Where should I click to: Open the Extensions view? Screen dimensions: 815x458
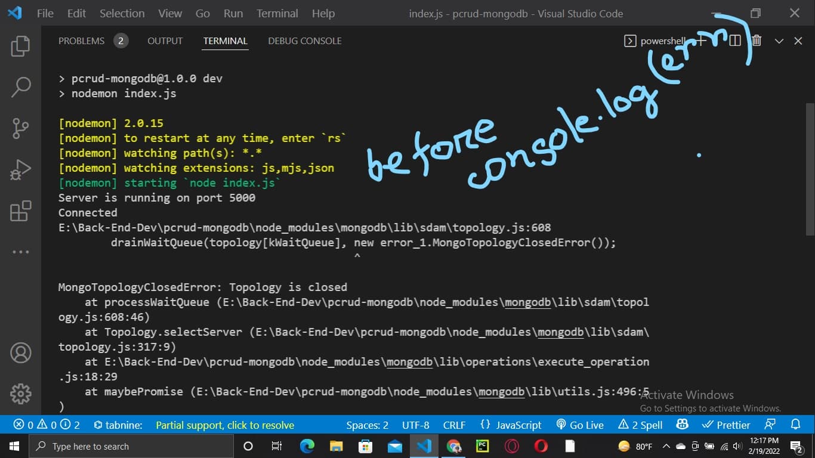click(x=20, y=211)
